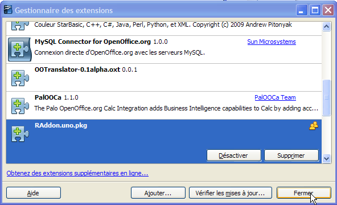Click the scrollbar up arrow
Screen dimensions: 337x205
[x=327, y=27]
